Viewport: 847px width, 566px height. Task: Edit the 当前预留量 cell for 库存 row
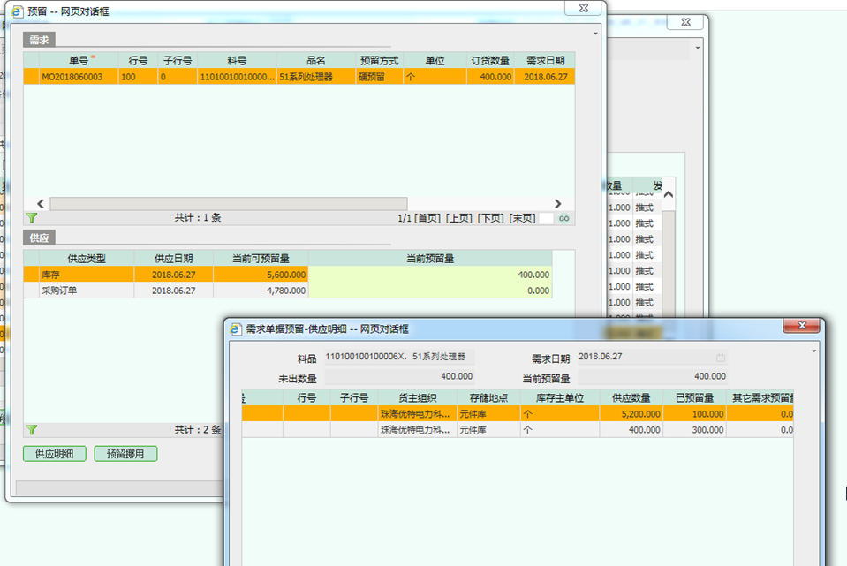point(430,275)
